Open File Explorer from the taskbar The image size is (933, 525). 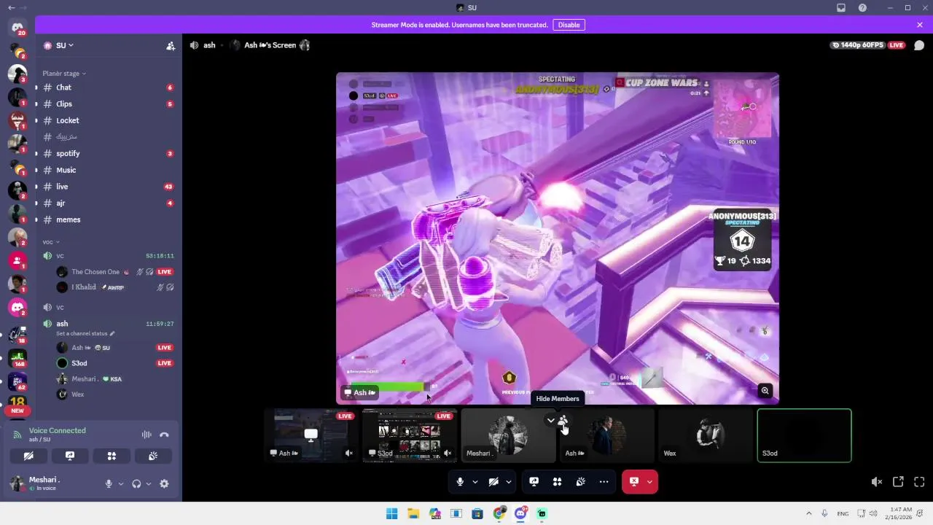(413, 513)
